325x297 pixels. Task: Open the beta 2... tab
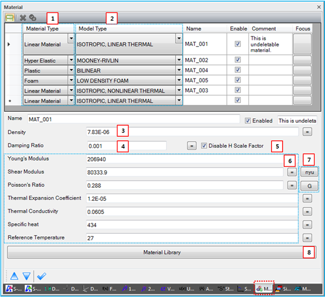pos(148,288)
